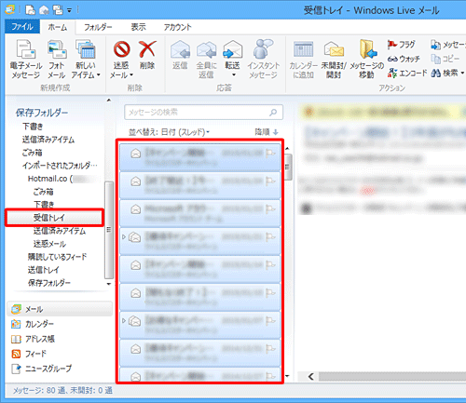The width and height of the screenshot is (466, 403).
Task: Select the Microsoft アカウント message
Action: tap(200, 213)
